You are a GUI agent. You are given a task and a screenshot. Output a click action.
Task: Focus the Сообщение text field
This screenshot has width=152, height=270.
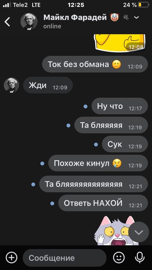tap(64, 258)
